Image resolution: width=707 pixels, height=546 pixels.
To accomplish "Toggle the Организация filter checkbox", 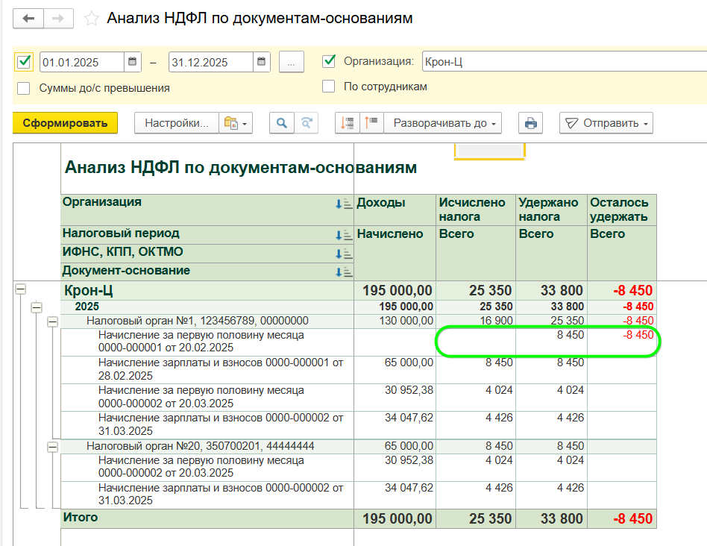I will point(329,61).
